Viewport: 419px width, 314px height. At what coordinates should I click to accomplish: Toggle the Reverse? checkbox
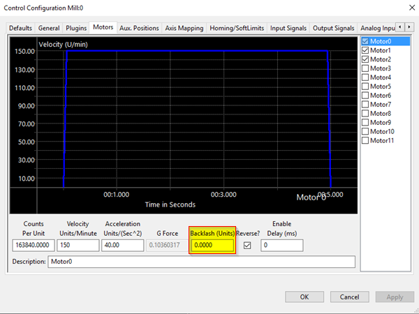tap(247, 246)
